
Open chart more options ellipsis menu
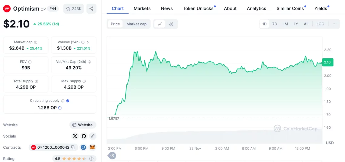pyautogui.click(x=335, y=24)
